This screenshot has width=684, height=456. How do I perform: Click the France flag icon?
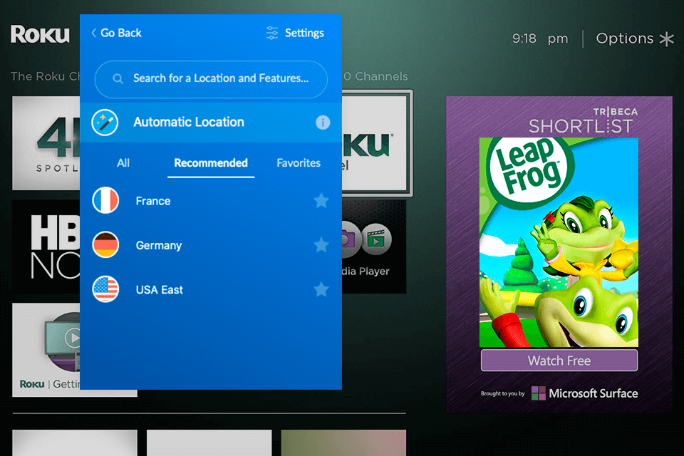click(x=105, y=201)
